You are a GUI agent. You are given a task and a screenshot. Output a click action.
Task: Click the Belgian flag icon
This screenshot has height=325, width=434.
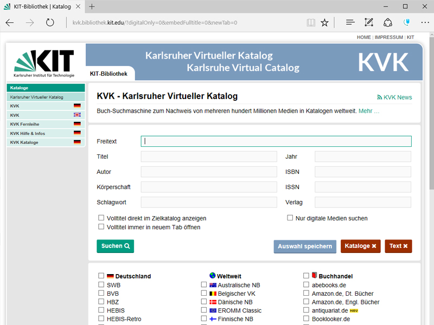[213, 294]
